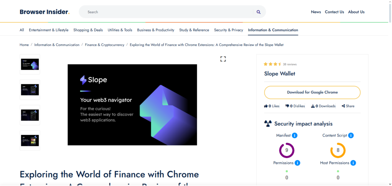Click the 38 reviews star rating
The width and height of the screenshot is (392, 186).
[x=273, y=64]
